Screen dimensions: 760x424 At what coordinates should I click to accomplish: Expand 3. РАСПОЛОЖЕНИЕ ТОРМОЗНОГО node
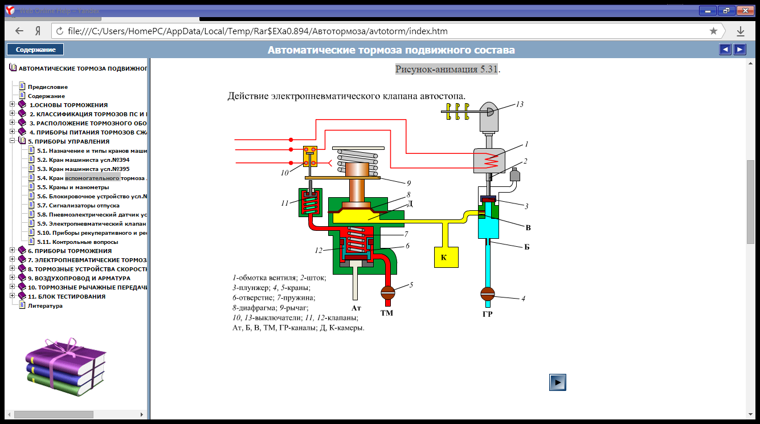click(13, 123)
